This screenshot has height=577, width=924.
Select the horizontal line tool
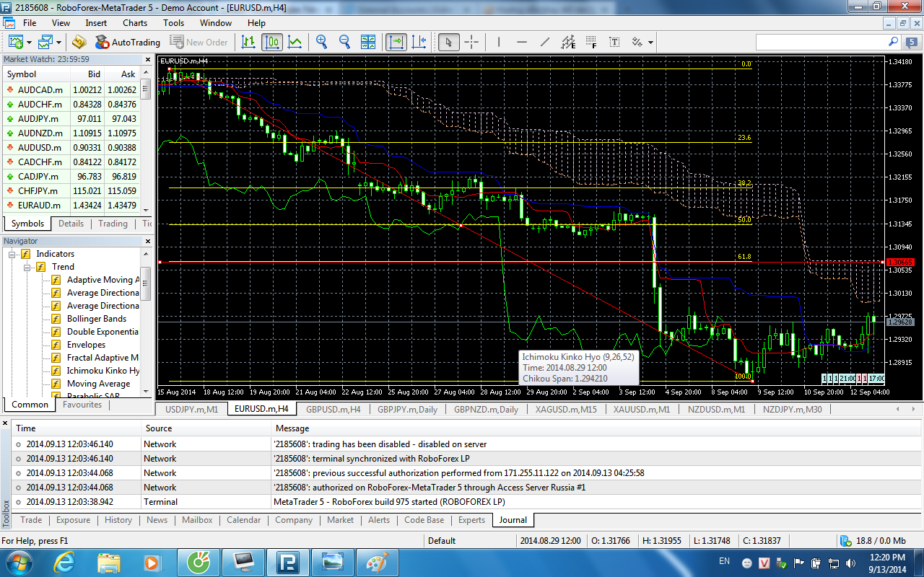pyautogui.click(x=521, y=42)
